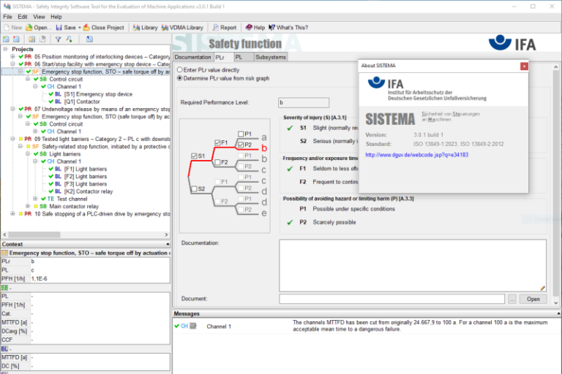Expand project 05 Position monitoring of interlocking devices
Viewport: 562px width, 374px height.
pyautogui.click(x=13, y=56)
